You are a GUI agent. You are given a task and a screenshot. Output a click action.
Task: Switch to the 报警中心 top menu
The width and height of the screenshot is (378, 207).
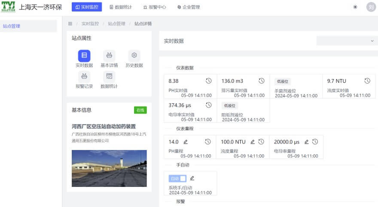pos(155,7)
